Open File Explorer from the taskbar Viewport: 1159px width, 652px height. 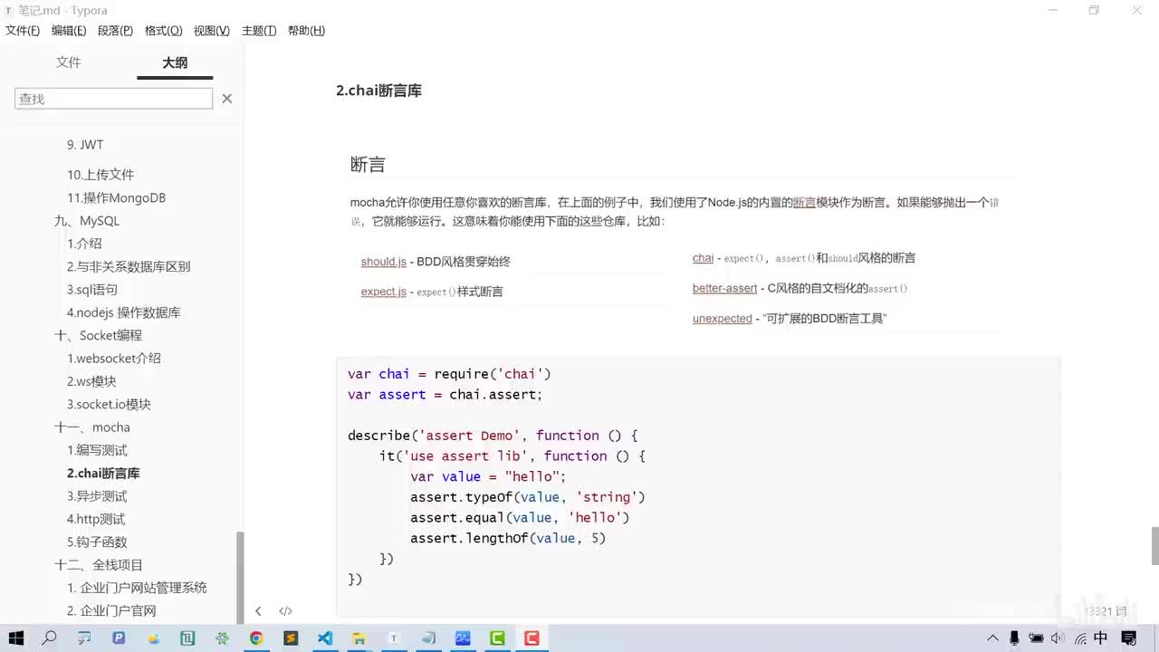click(359, 638)
